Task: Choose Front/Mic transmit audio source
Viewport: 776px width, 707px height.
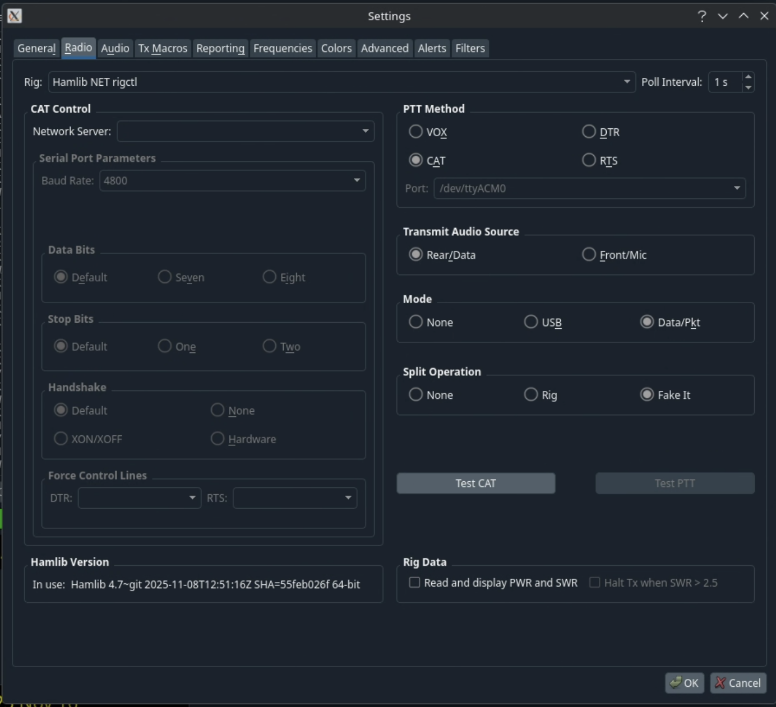Action: pos(589,254)
